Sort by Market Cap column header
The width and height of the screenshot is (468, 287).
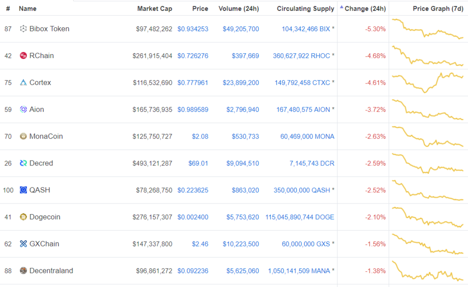tap(155, 9)
